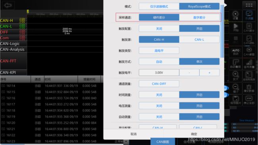
Task: Turn 时间测量 to 关闭
Action: point(159,95)
